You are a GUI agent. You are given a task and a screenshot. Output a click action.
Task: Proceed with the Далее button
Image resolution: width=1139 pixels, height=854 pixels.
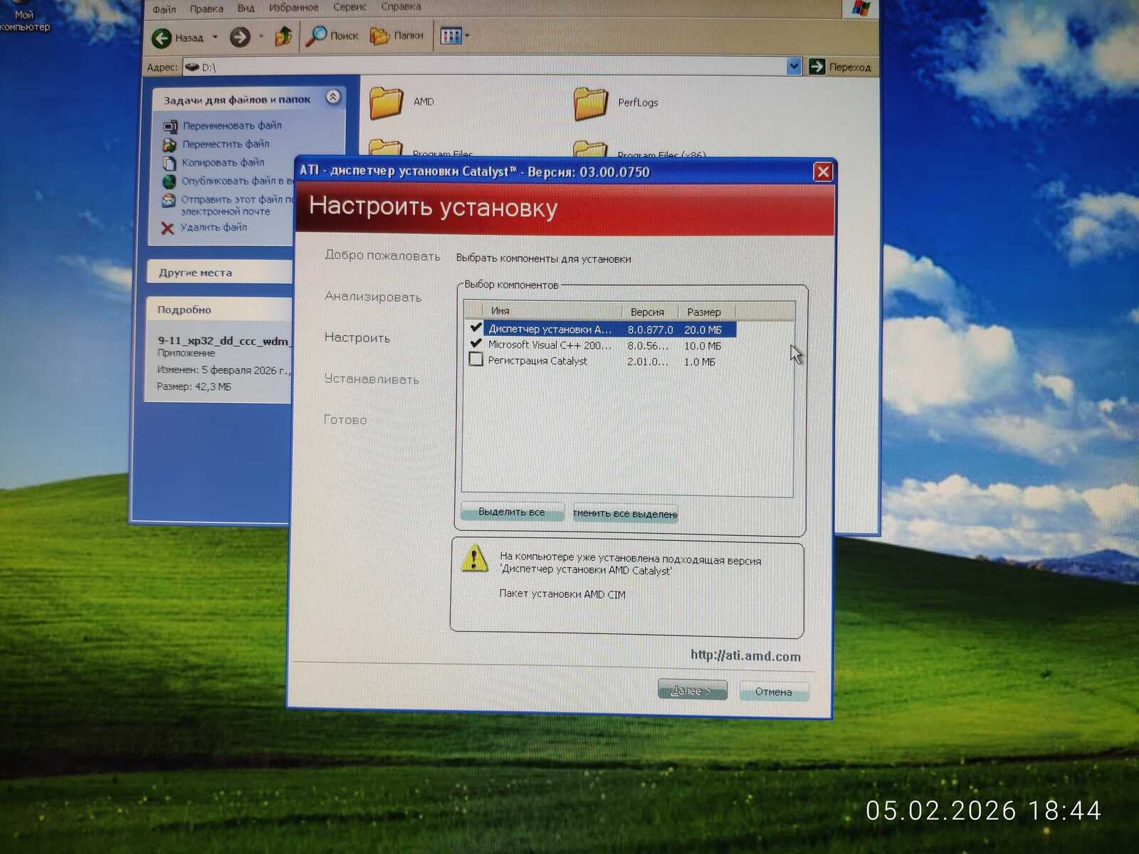click(x=692, y=690)
